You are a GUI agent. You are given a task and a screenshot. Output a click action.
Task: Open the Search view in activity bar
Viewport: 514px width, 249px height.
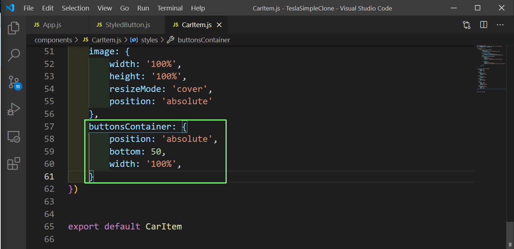tap(13, 55)
